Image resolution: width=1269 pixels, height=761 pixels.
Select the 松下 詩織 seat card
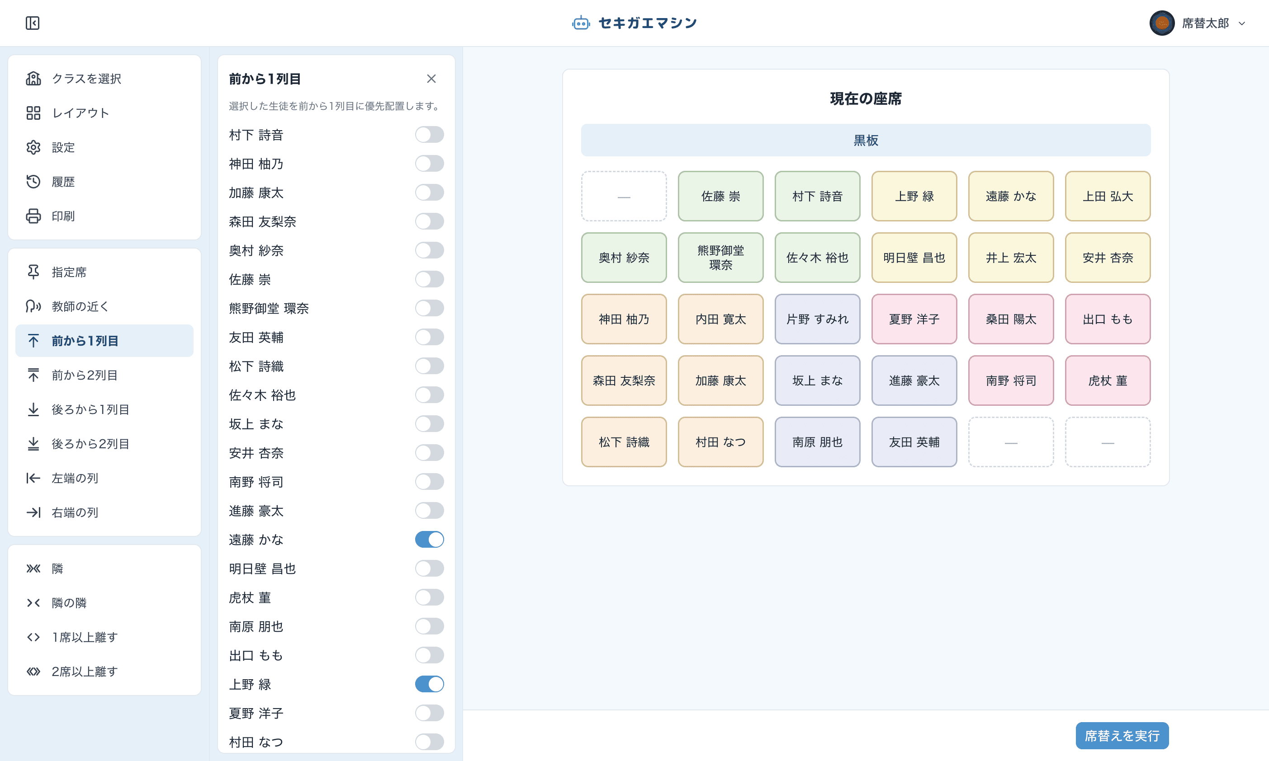pos(624,442)
